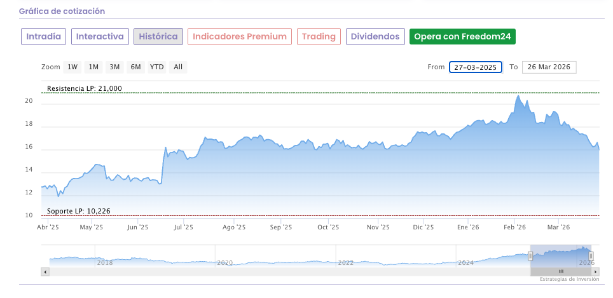613x298 pixels.
Task: Switch to the Interactiva tab
Action: click(100, 37)
